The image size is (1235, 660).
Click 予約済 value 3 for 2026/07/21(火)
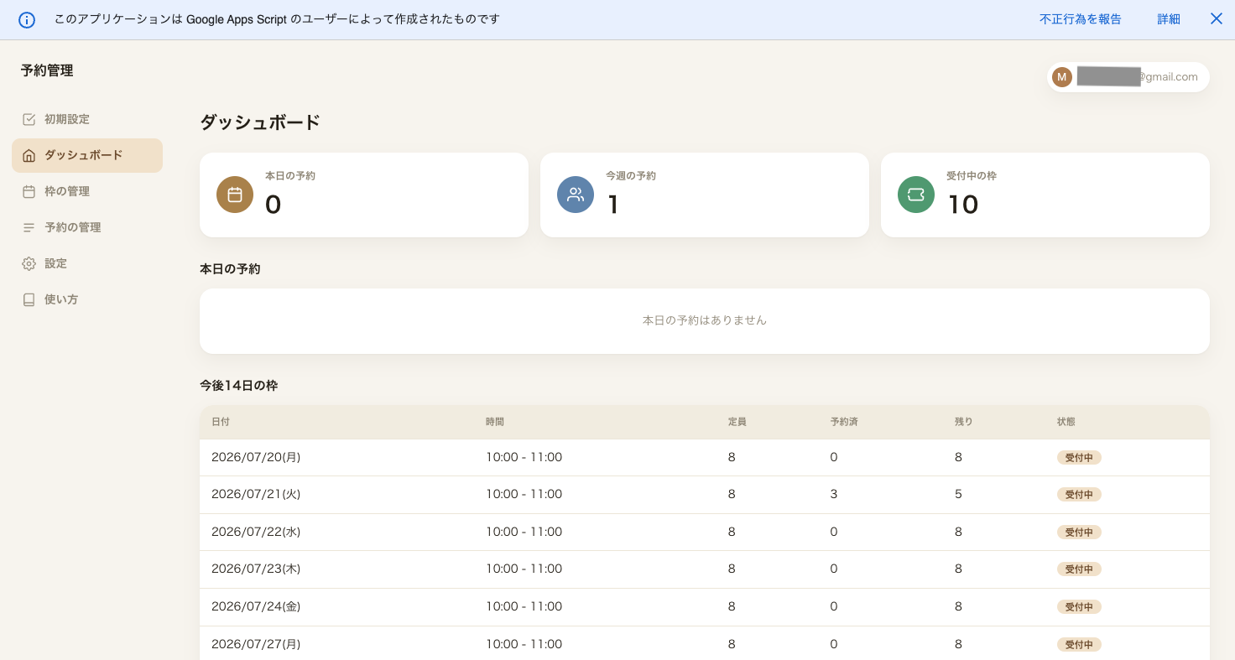tap(834, 494)
